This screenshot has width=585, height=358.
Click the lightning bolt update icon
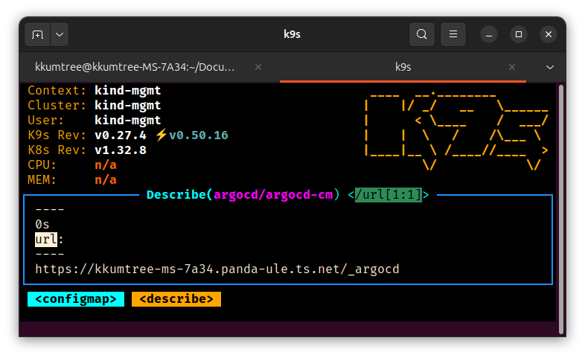[161, 135]
